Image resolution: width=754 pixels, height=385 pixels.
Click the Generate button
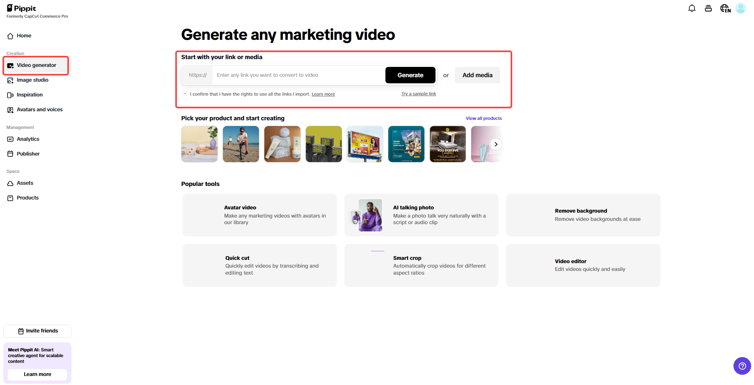pos(410,75)
